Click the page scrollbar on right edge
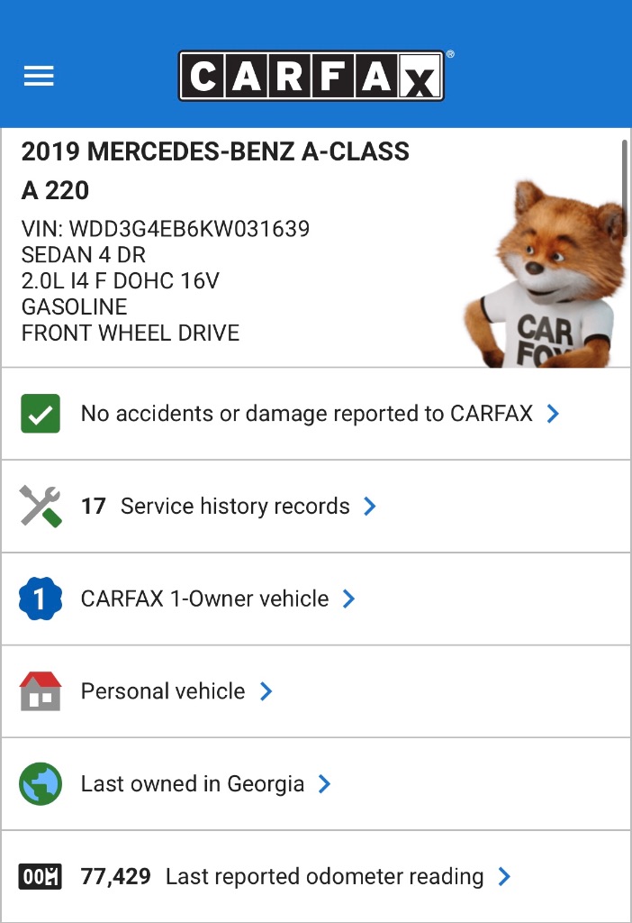Viewport: 632px width, 923px height. pyautogui.click(x=624, y=176)
